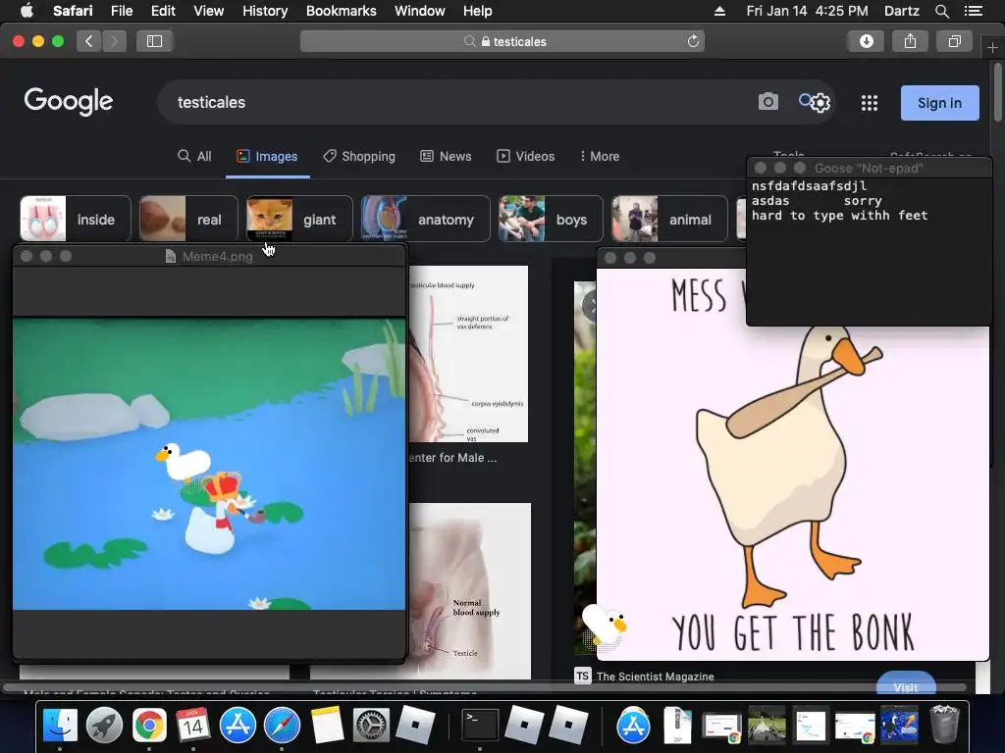Show the Safari sidebar
Image resolution: width=1005 pixels, height=753 pixels.
click(154, 41)
